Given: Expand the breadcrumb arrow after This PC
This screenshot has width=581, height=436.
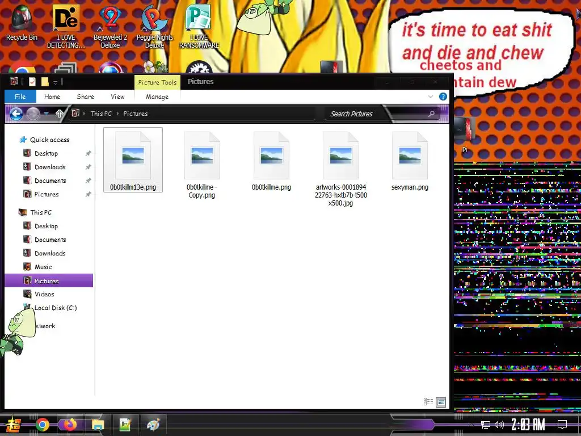Looking at the screenshot, I should tap(118, 114).
